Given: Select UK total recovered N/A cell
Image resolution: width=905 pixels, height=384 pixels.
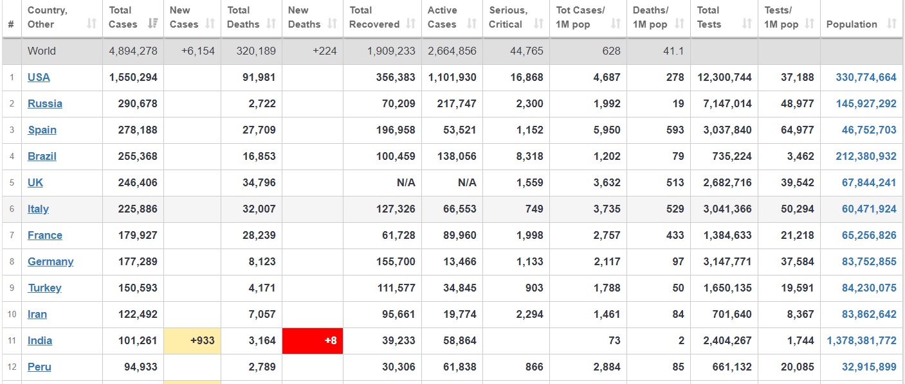Looking at the screenshot, I should pos(382,182).
